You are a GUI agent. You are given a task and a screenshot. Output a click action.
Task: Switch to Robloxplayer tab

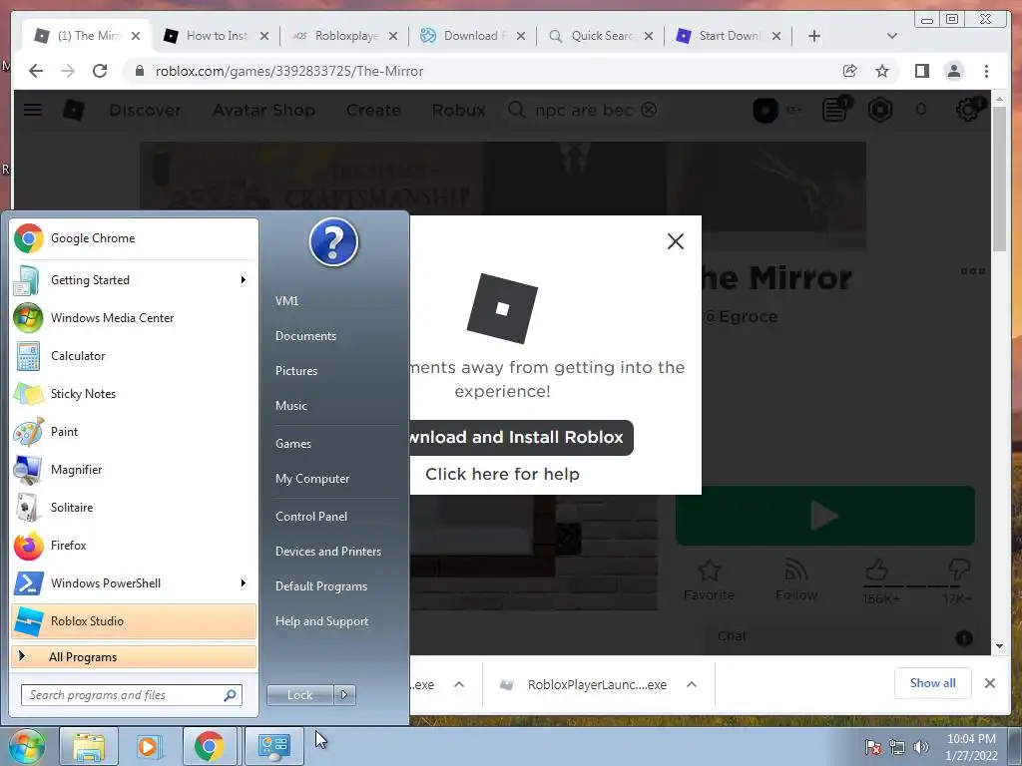344,36
